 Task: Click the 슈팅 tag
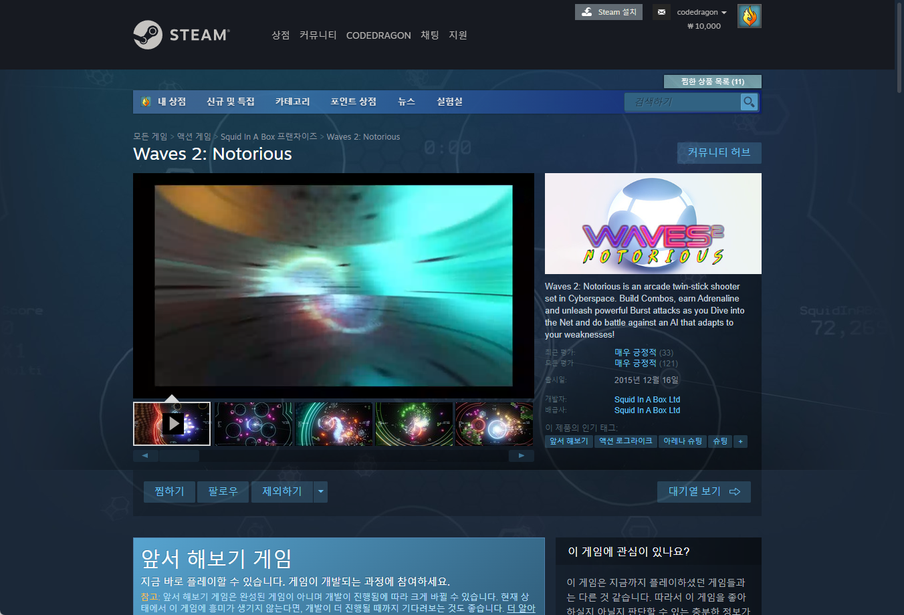[720, 441]
